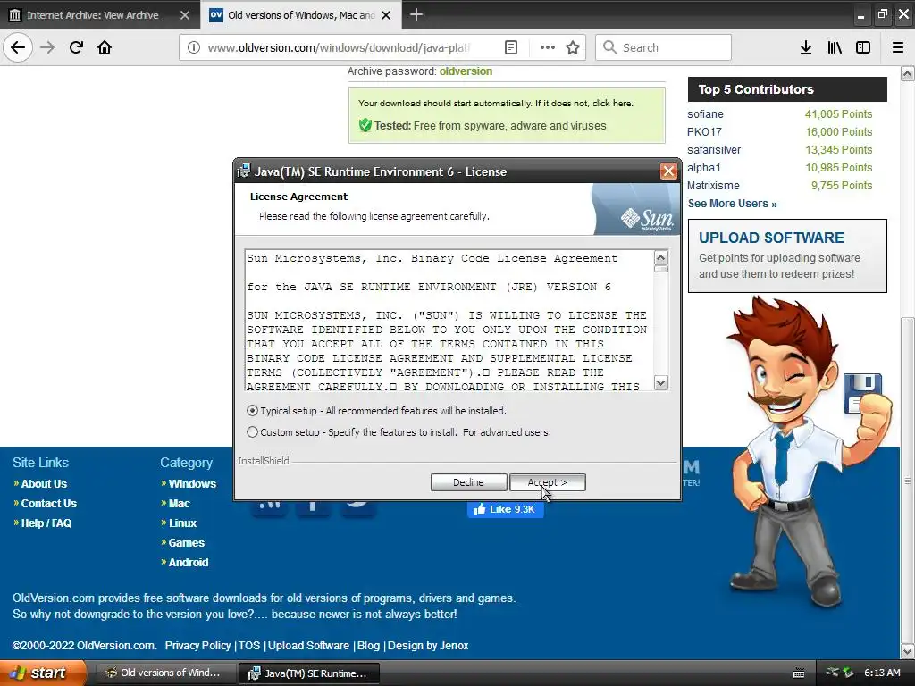Switch to Internet Archive tab

[100, 15]
